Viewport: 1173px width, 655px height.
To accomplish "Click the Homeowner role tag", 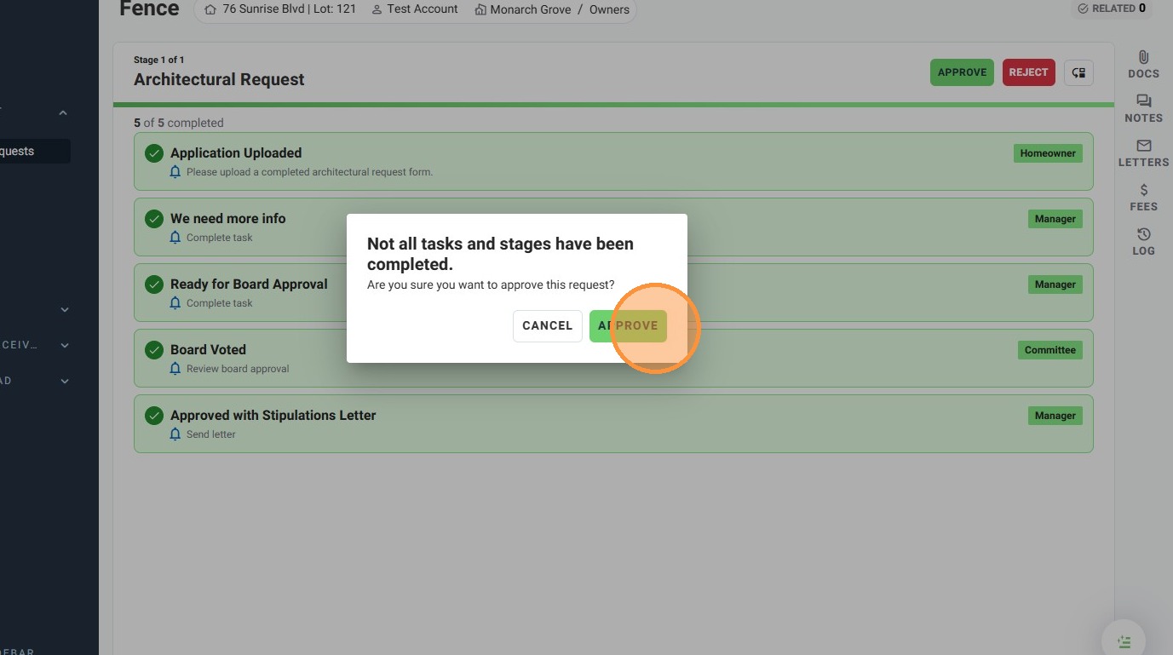I will [1048, 153].
